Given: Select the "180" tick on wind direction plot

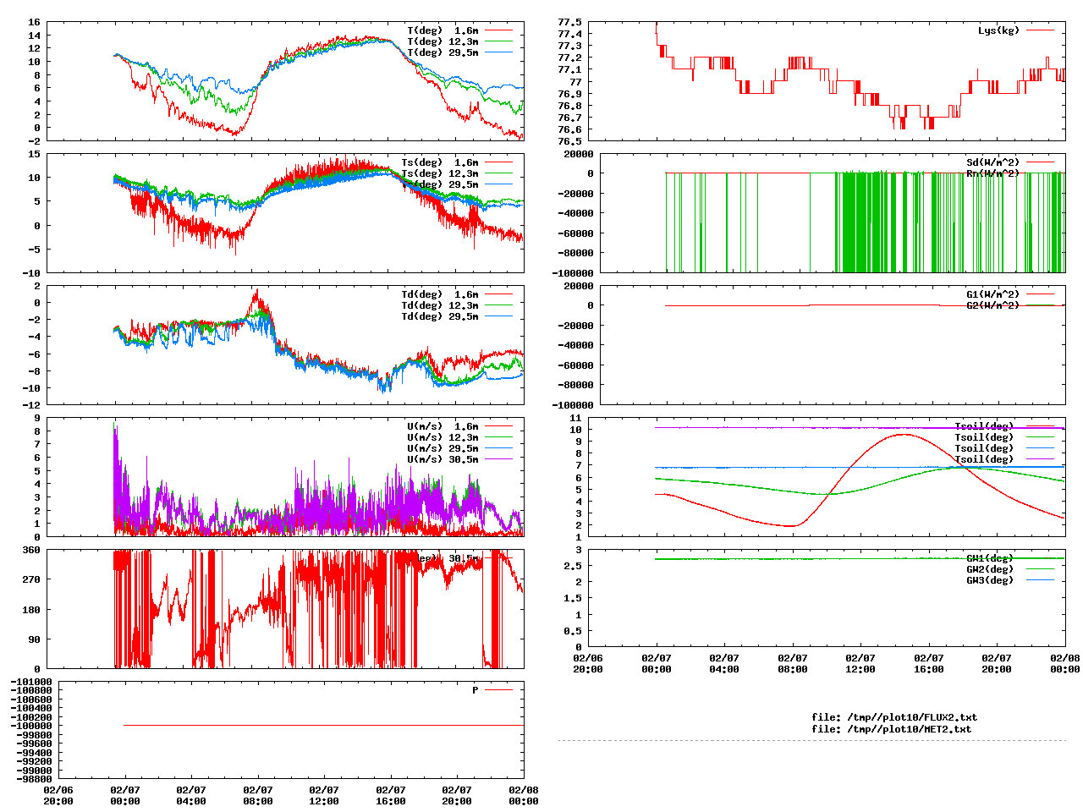Looking at the screenshot, I should pyautogui.click(x=31, y=609).
